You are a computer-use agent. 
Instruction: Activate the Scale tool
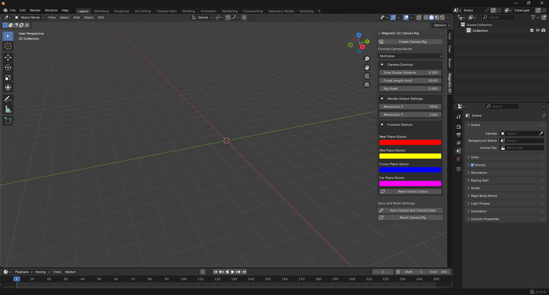click(x=8, y=77)
